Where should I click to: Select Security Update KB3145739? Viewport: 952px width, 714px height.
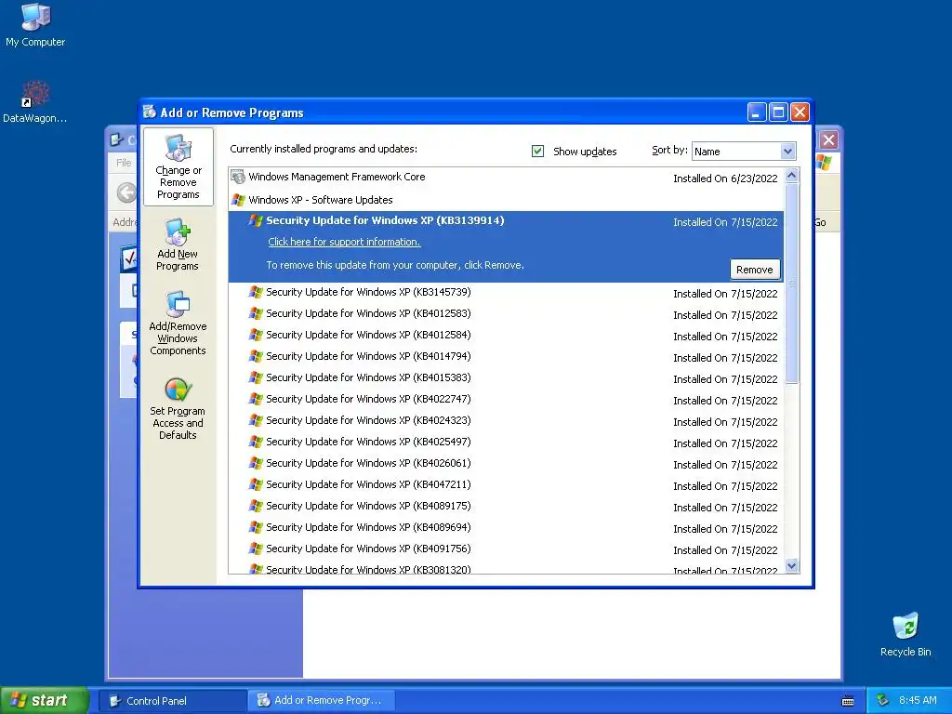tap(506, 293)
